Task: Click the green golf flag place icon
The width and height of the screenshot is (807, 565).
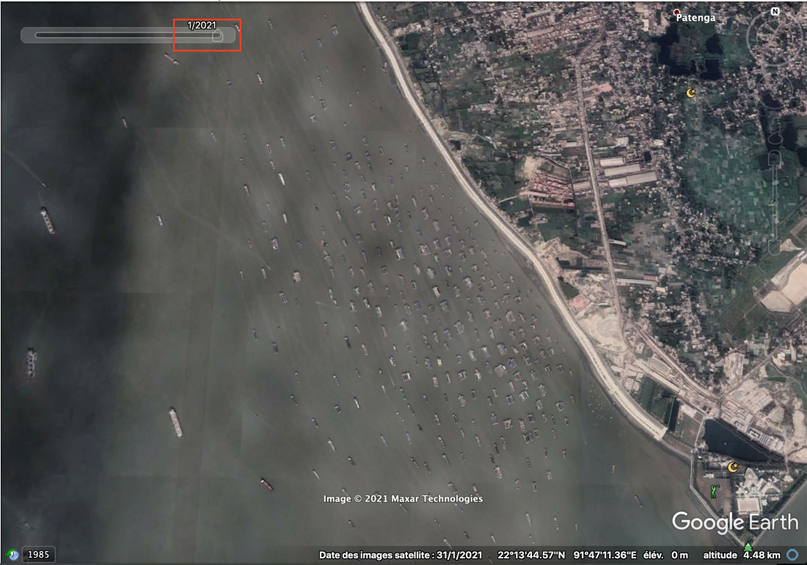Action: pos(715,492)
